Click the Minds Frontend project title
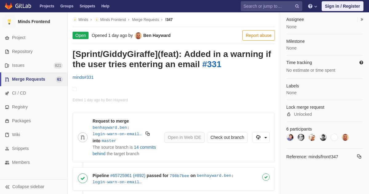 tap(34, 22)
